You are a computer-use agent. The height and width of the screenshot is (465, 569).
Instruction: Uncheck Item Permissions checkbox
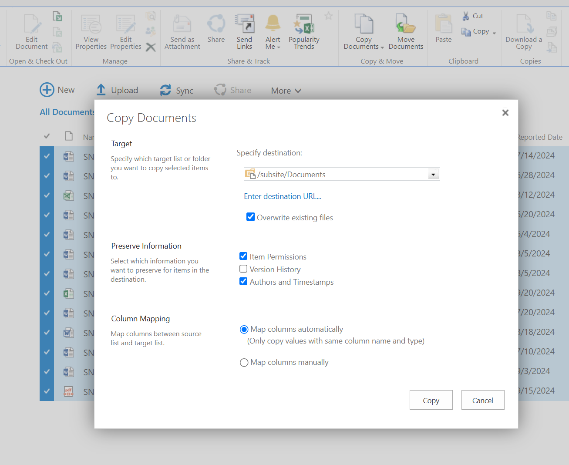(x=243, y=256)
